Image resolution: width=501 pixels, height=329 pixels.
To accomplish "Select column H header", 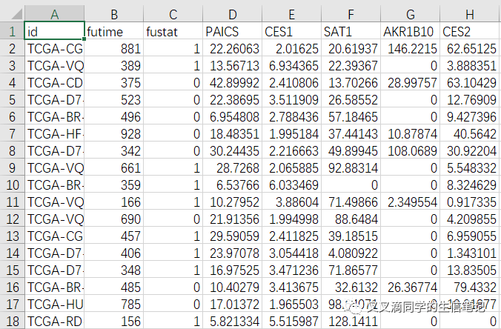I will pyautogui.click(x=470, y=14).
